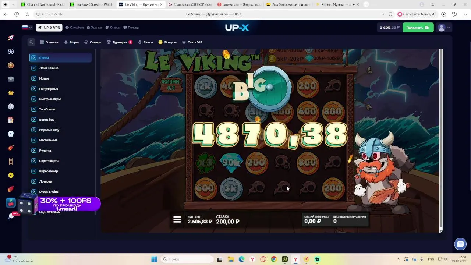Screen dimensions: 471x265
Task: Open the rocket game icon in left rail
Action: [11, 38]
